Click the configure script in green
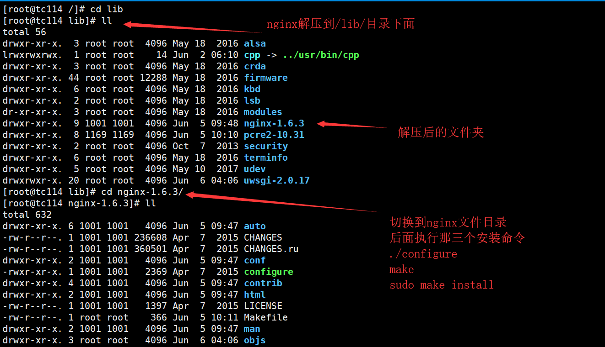This screenshot has height=347, width=605. coord(269,271)
